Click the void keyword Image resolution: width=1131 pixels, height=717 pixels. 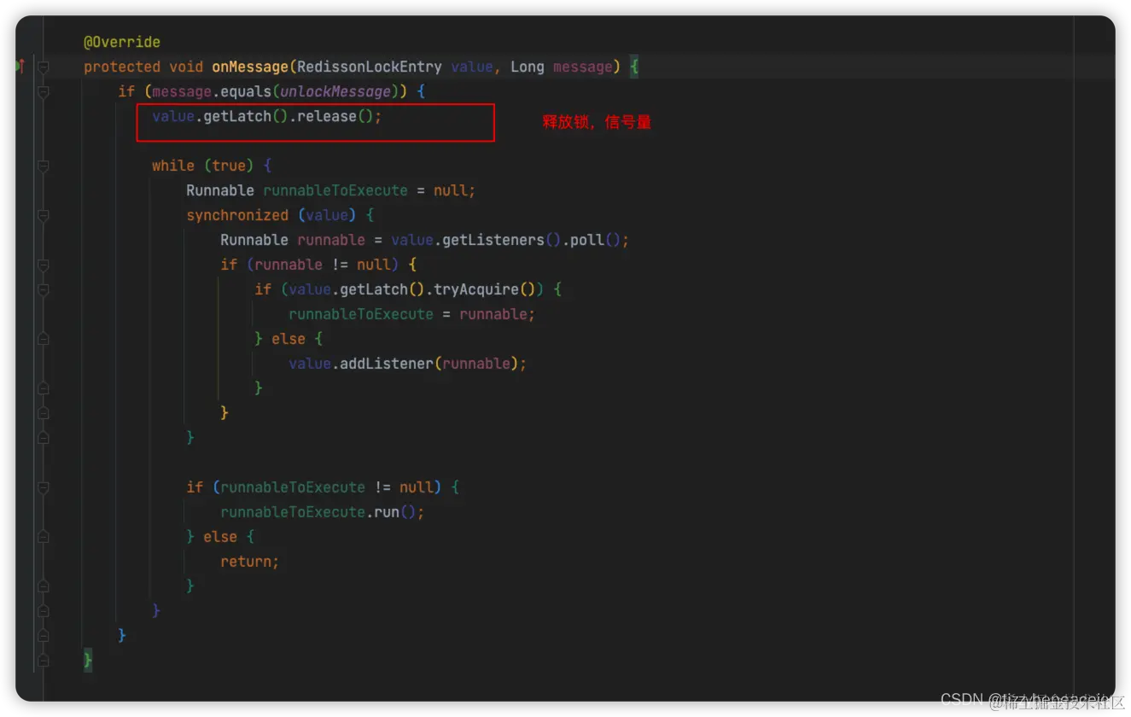[186, 67]
